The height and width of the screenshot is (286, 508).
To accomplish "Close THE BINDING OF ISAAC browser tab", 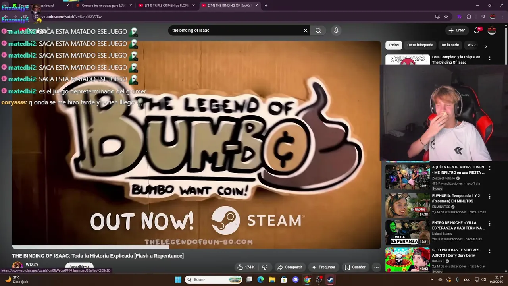I will point(256,6).
